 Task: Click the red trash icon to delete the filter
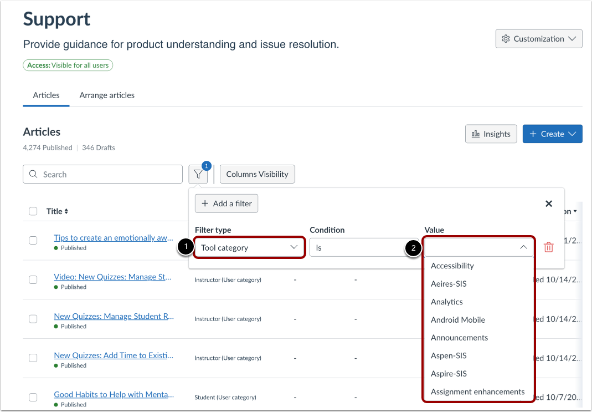pyautogui.click(x=548, y=247)
